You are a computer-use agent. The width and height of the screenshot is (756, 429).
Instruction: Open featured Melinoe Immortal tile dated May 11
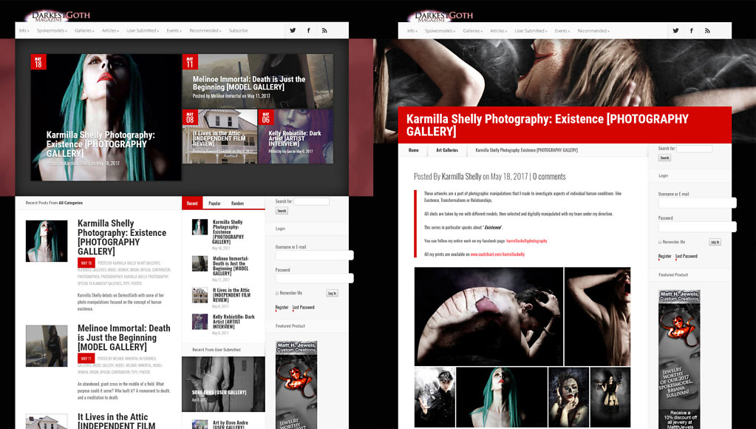click(x=258, y=81)
